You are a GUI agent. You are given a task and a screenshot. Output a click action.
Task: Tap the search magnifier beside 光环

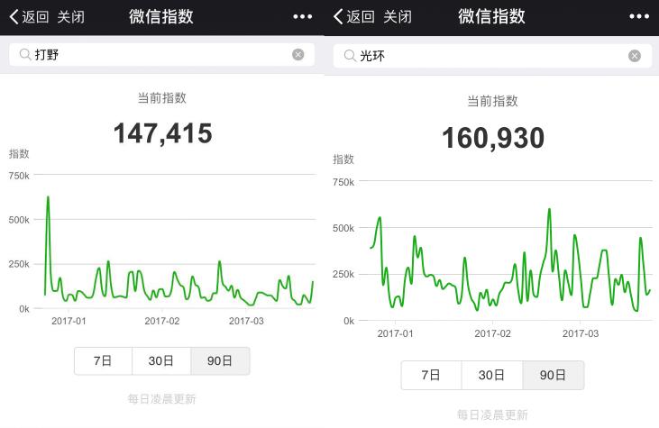pos(350,56)
